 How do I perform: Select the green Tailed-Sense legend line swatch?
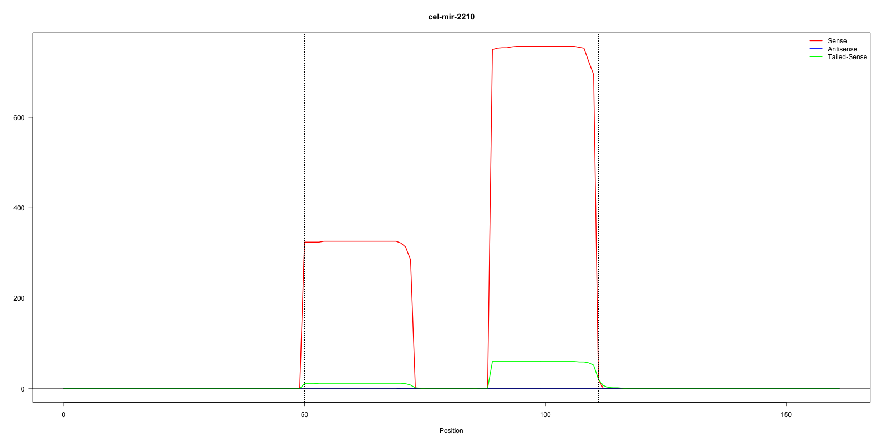click(815, 57)
